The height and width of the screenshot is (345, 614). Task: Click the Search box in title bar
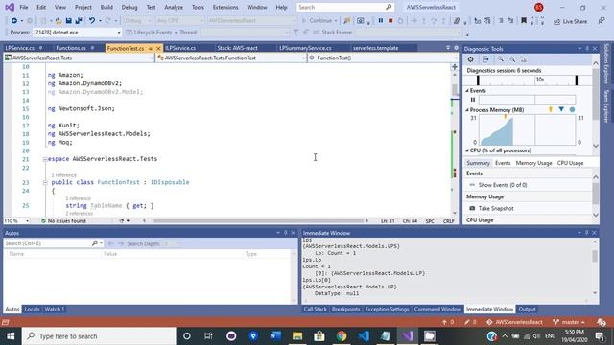pyautogui.click(x=345, y=7)
